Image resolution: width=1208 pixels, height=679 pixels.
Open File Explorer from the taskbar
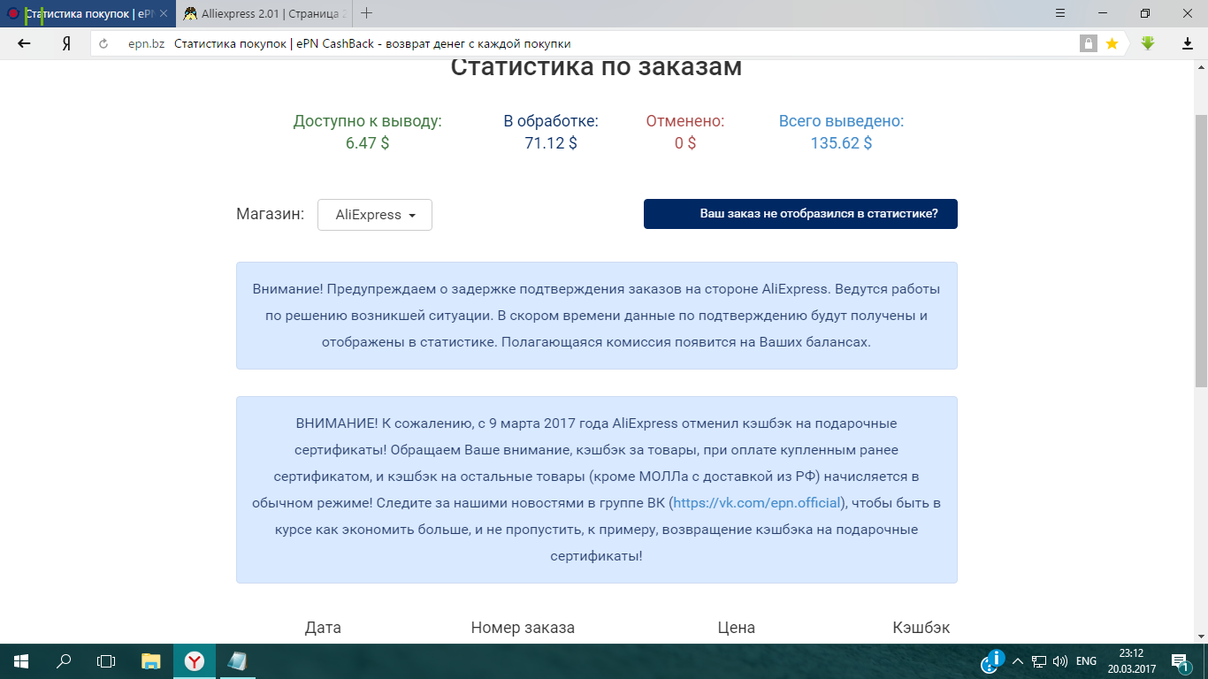151,661
